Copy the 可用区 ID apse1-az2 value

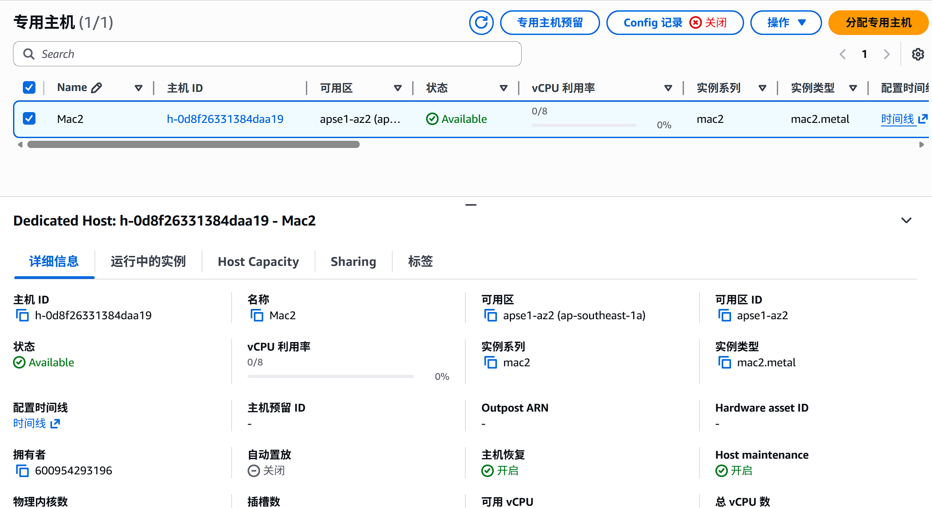point(724,316)
